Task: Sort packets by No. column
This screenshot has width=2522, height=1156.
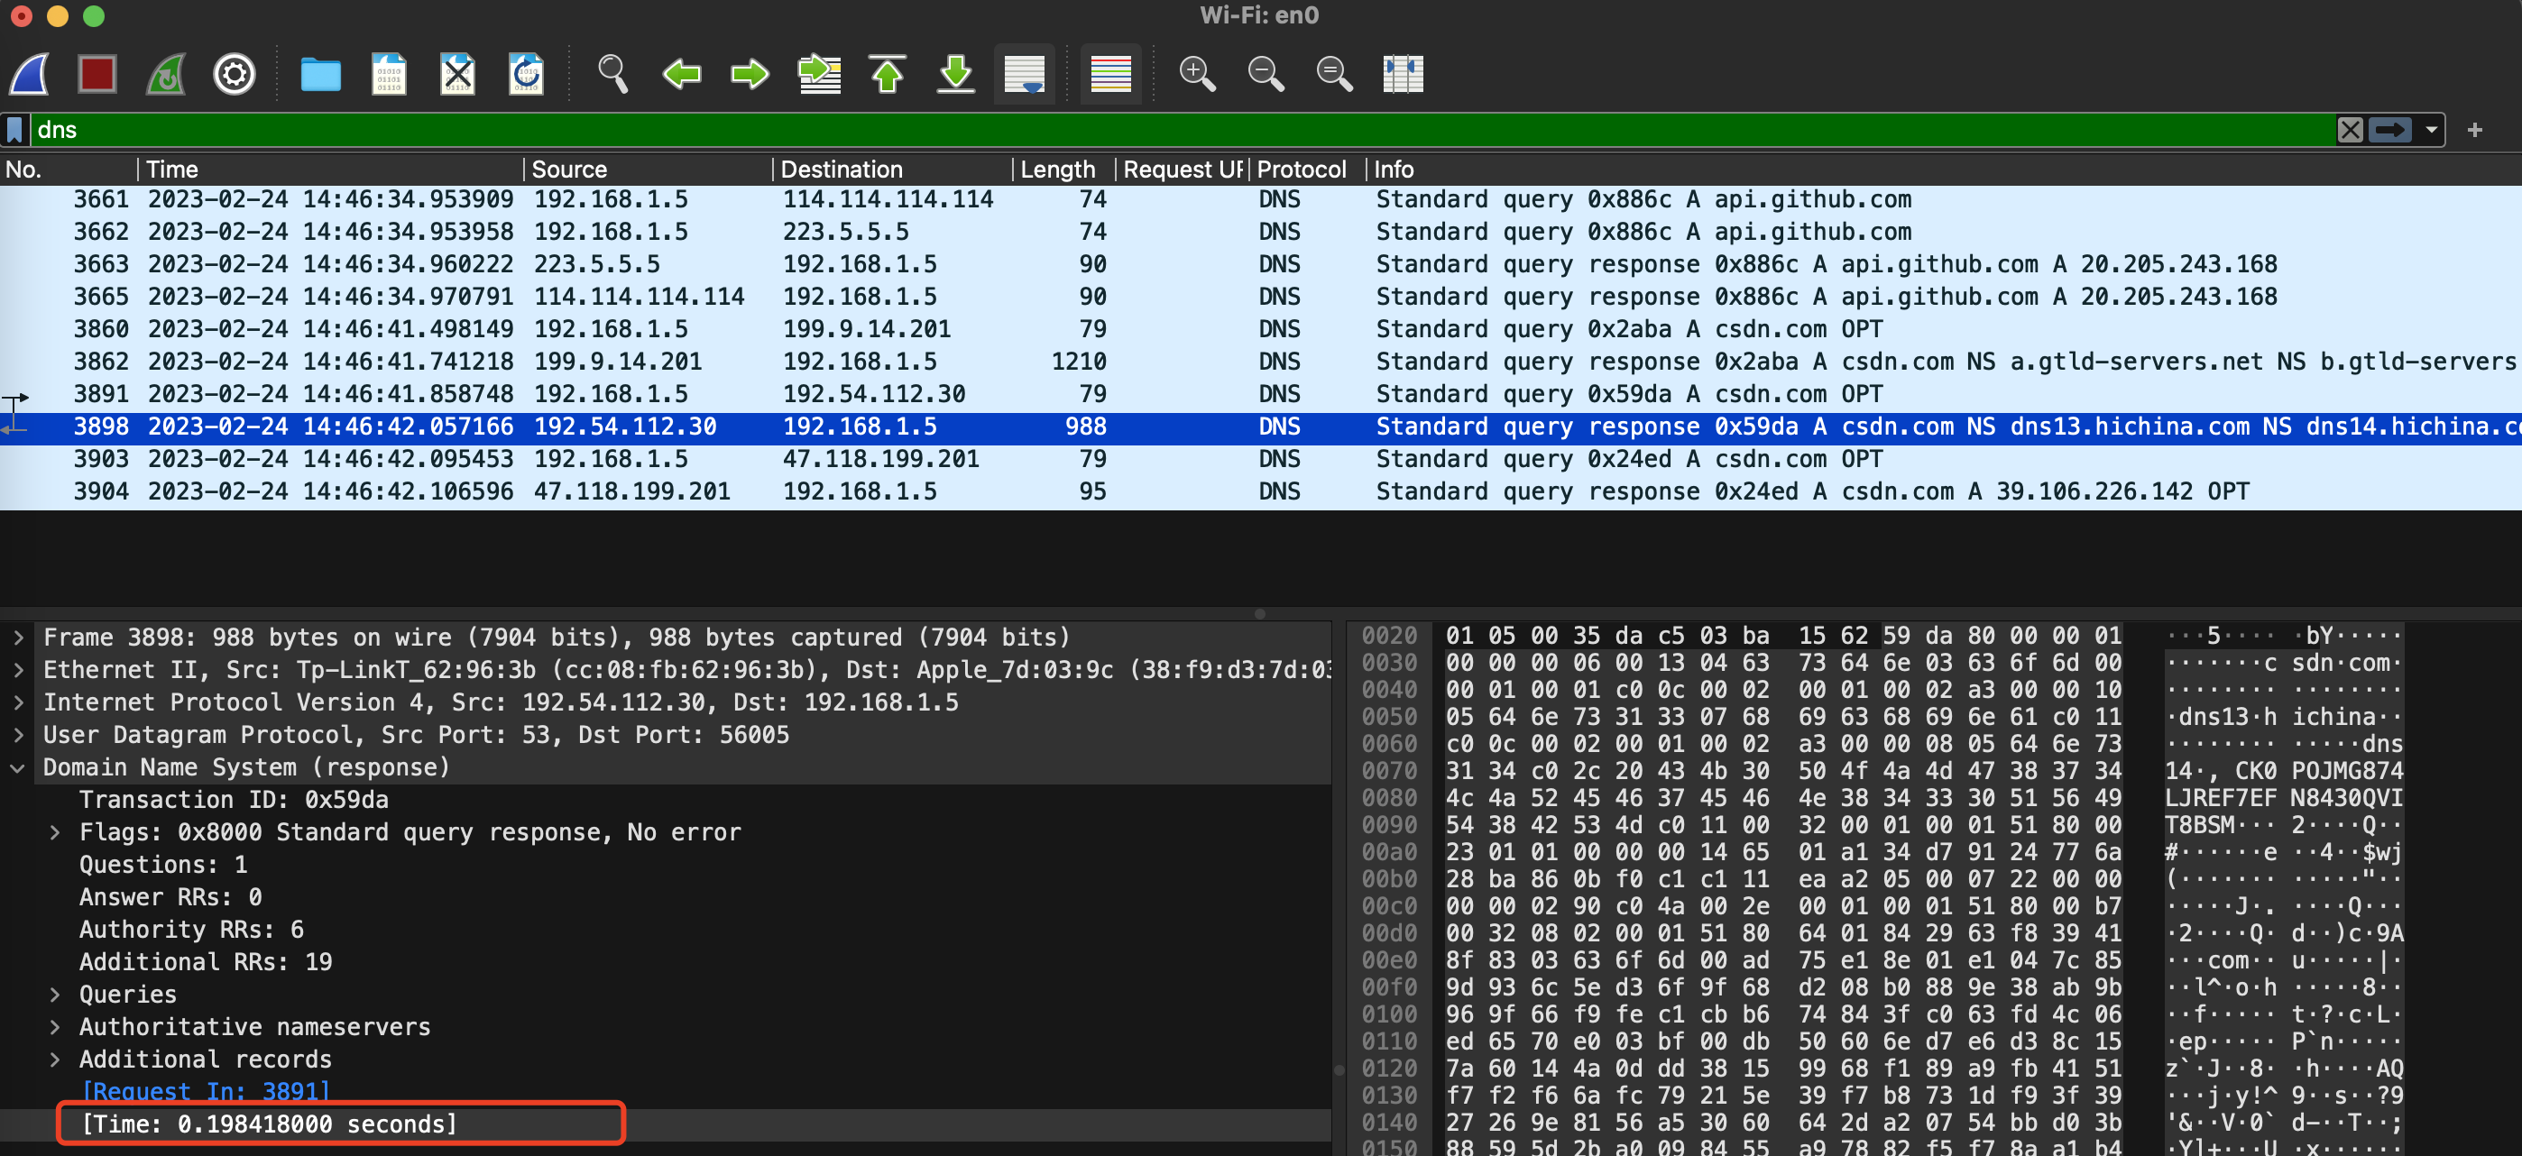Action: point(67,170)
